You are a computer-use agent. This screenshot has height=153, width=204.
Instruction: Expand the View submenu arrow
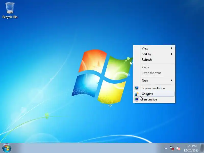(x=172, y=48)
